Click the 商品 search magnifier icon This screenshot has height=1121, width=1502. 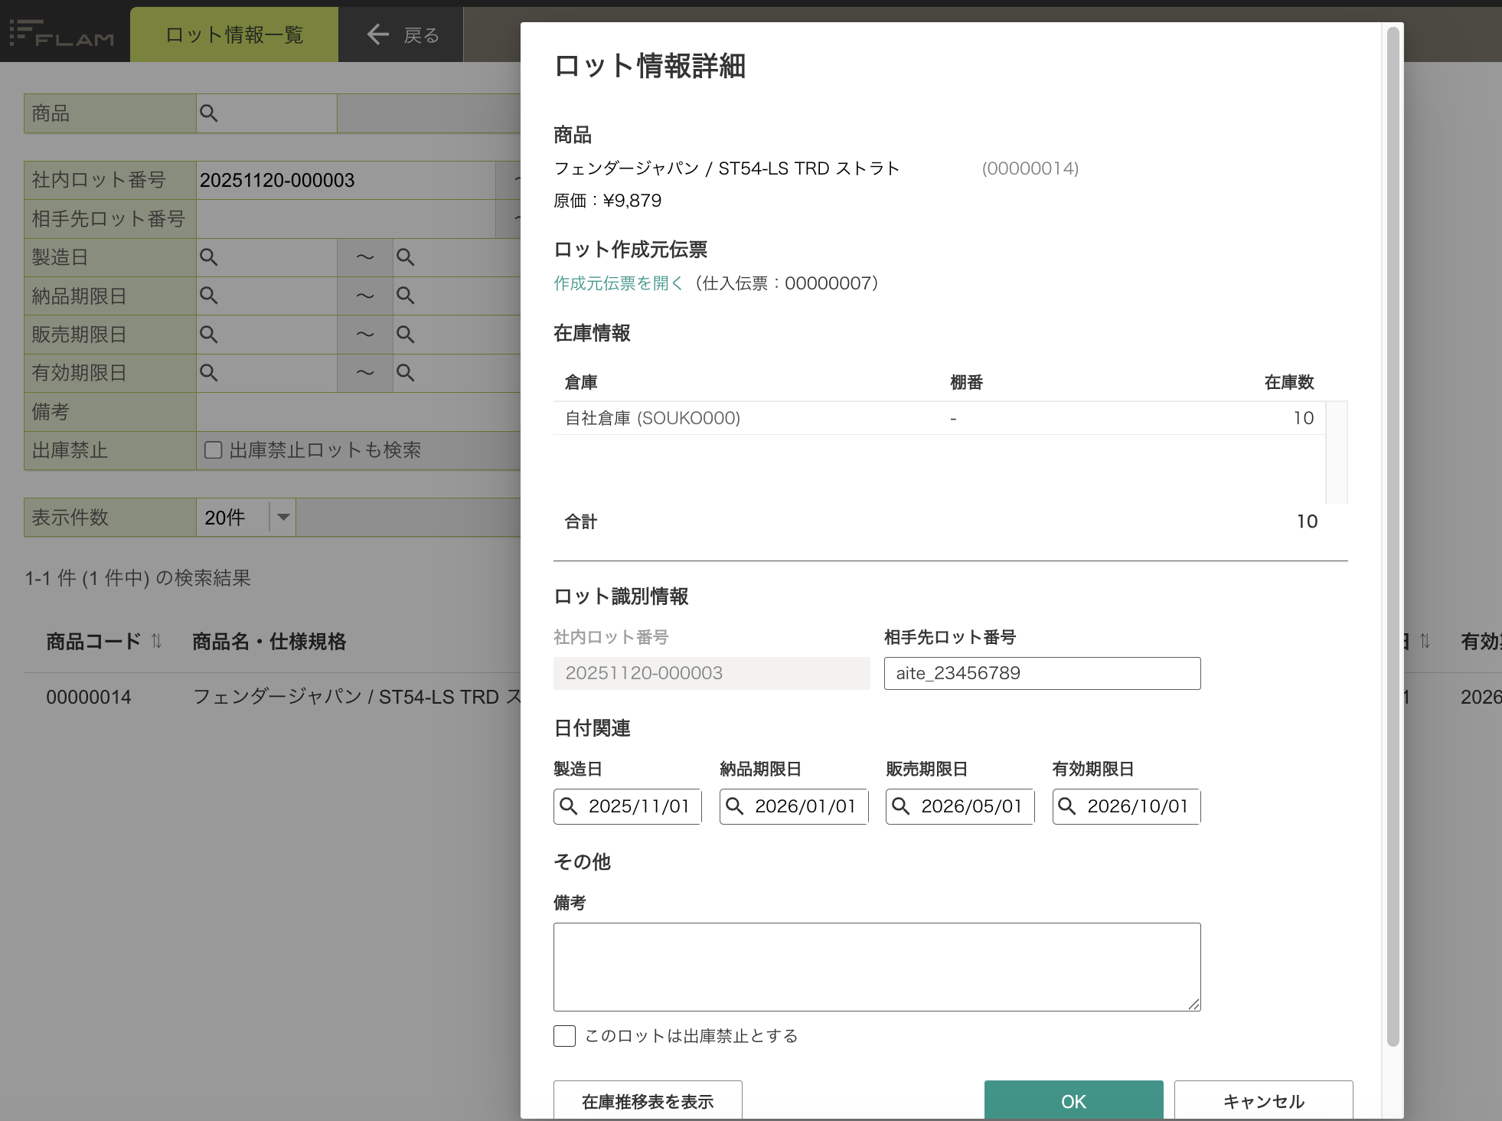click(x=208, y=113)
